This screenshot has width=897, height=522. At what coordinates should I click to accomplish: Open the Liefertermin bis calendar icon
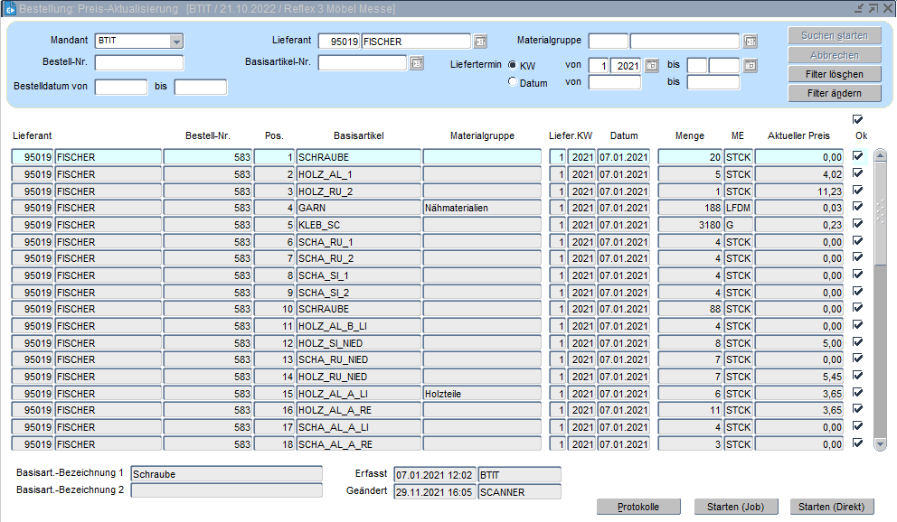pyautogui.click(x=751, y=66)
